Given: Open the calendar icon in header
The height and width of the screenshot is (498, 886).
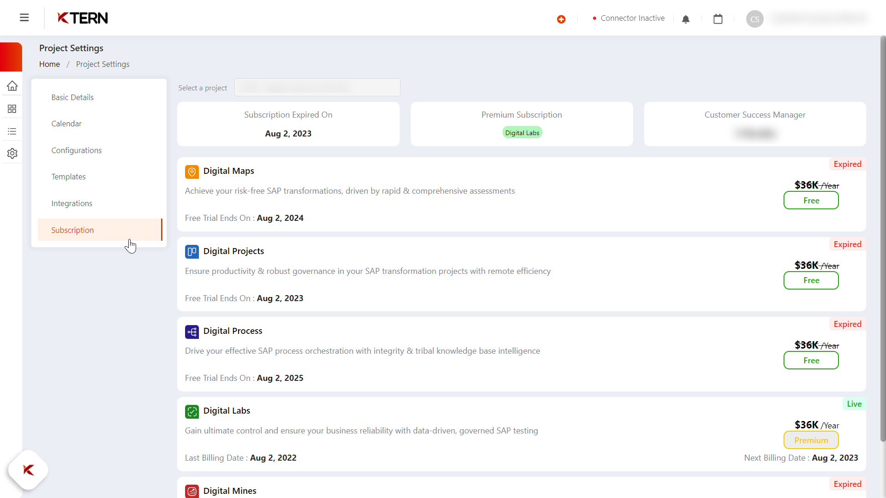Looking at the screenshot, I should 718,19.
